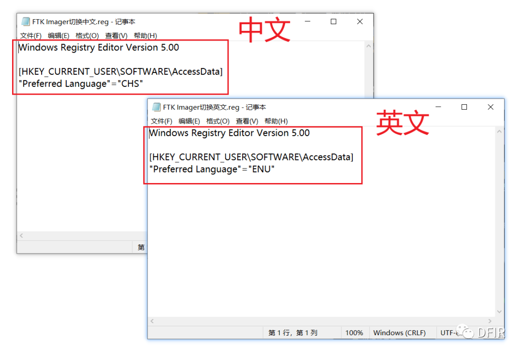Click scroll-right arrow in English reg window
The width and height of the screenshot is (522, 354).
click(490, 321)
